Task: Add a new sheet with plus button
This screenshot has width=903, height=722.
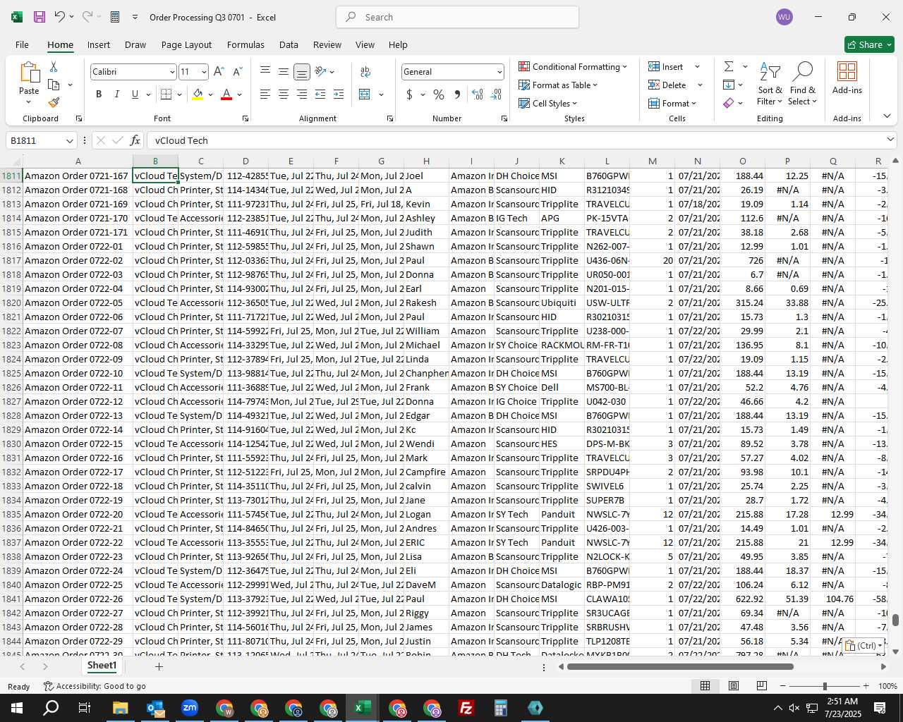Action: pyautogui.click(x=159, y=666)
